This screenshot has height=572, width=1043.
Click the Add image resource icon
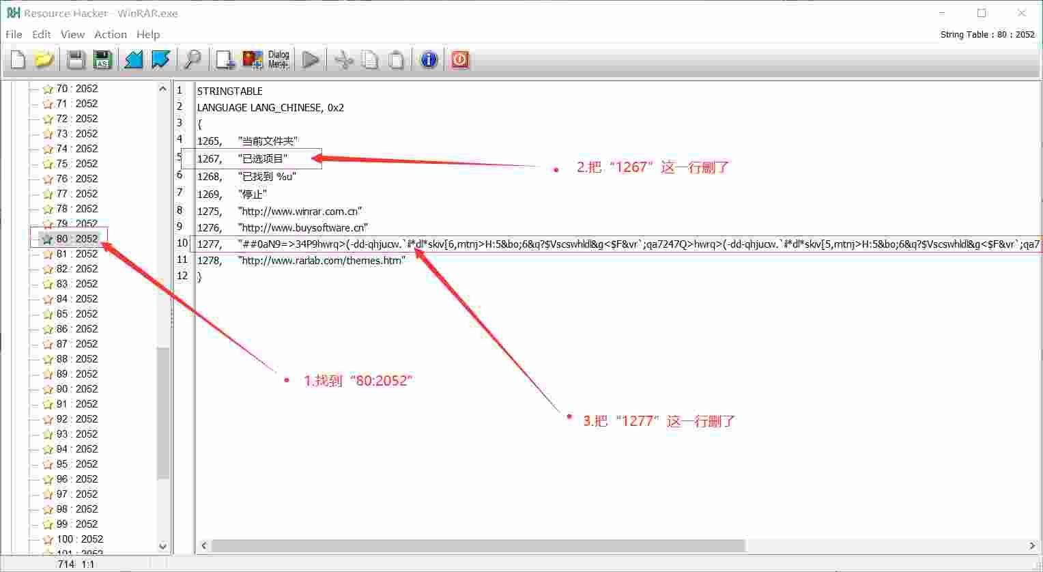pyautogui.click(x=253, y=60)
